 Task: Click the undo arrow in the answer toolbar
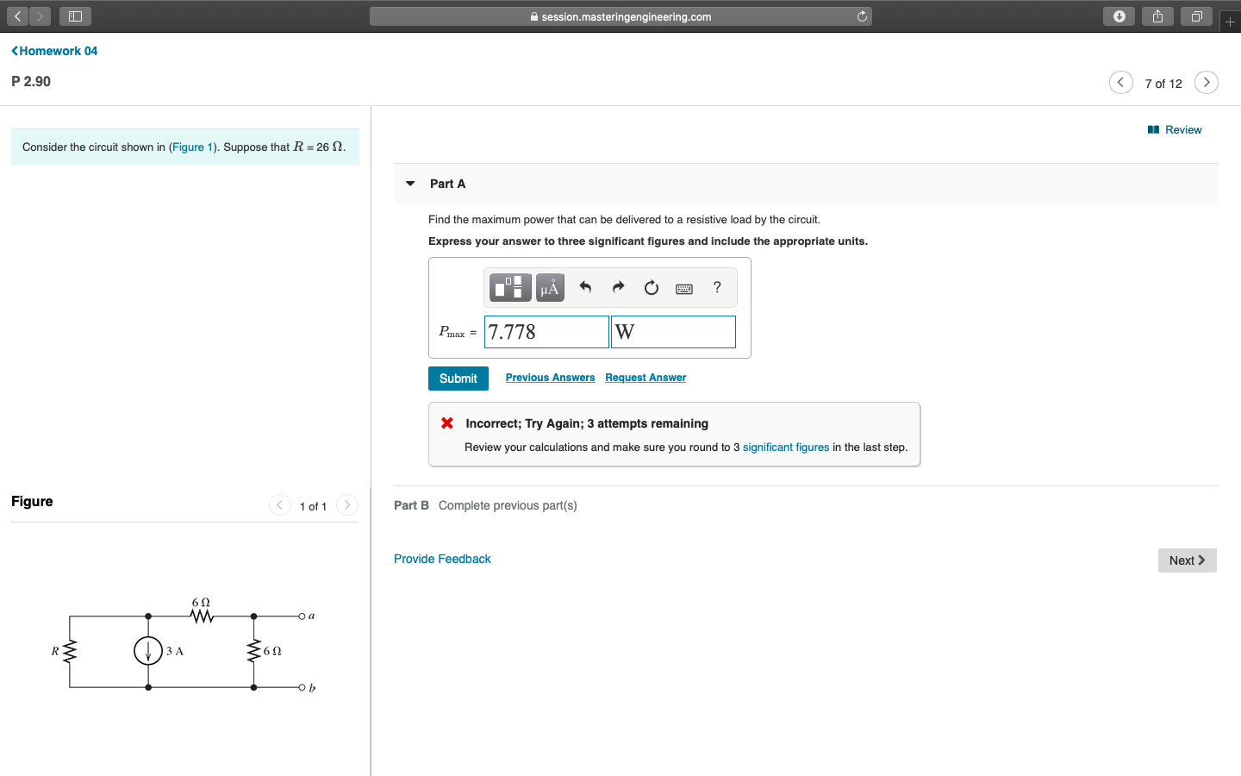586,287
